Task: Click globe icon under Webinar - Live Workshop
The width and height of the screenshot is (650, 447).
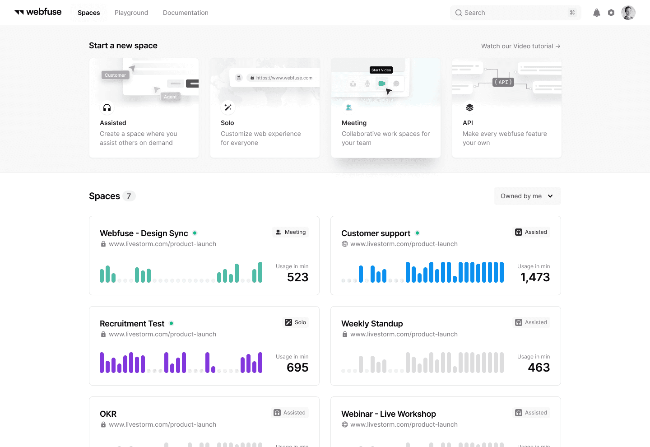Action: point(345,424)
